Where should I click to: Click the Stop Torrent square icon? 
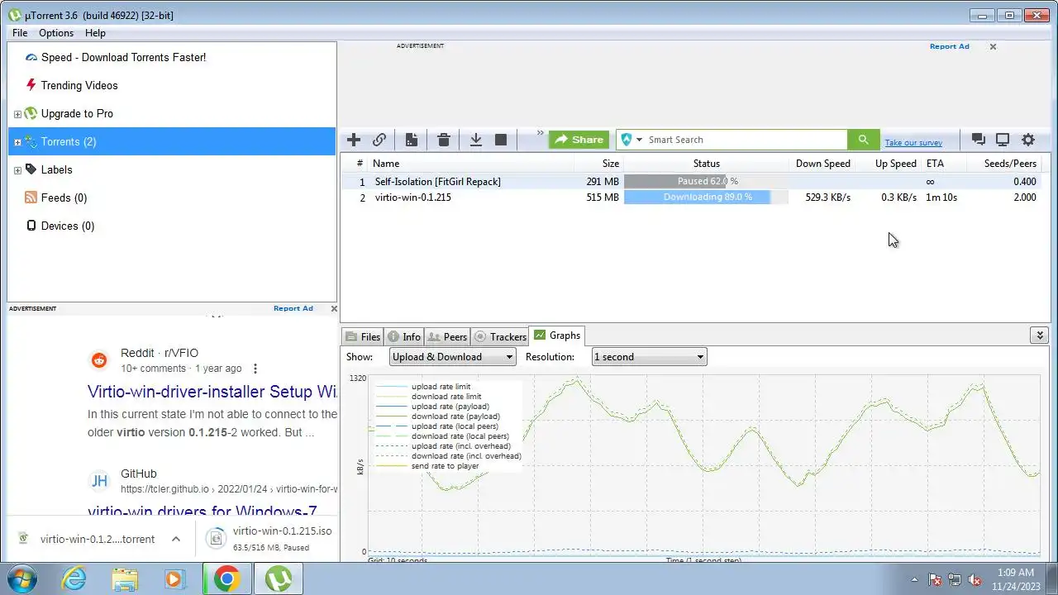(501, 140)
